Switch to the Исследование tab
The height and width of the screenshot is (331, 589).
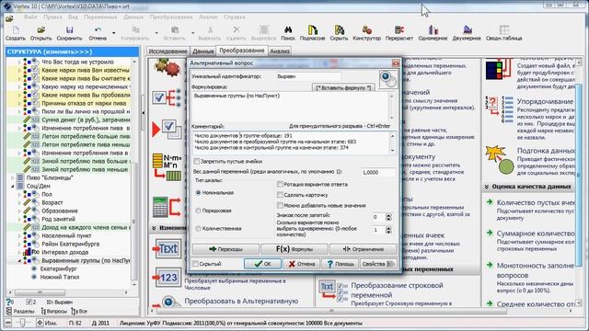[167, 51]
